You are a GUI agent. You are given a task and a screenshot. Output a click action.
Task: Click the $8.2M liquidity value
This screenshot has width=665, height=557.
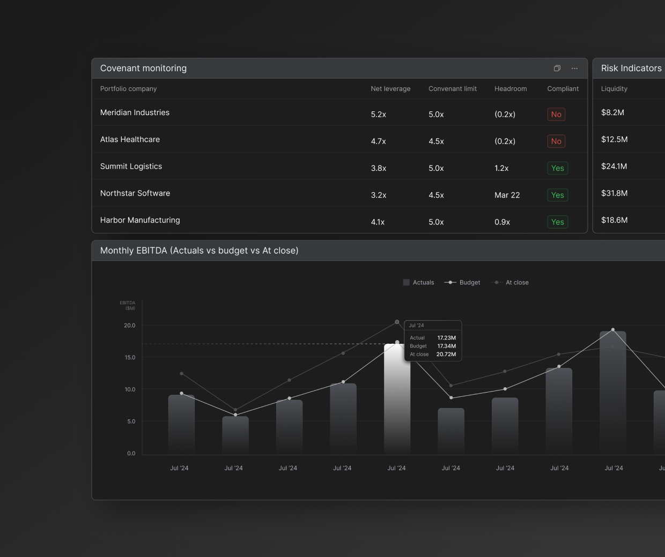click(x=612, y=112)
